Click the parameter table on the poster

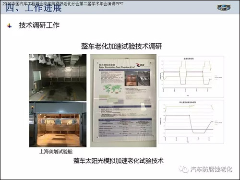(125, 128)
